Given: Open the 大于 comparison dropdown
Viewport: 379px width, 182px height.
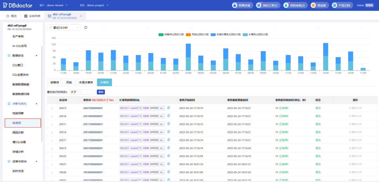Looking at the screenshot, I should pos(75,92).
